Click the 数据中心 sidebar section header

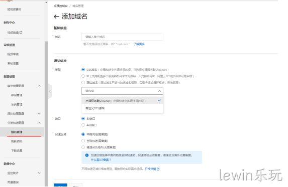[x=9, y=163]
